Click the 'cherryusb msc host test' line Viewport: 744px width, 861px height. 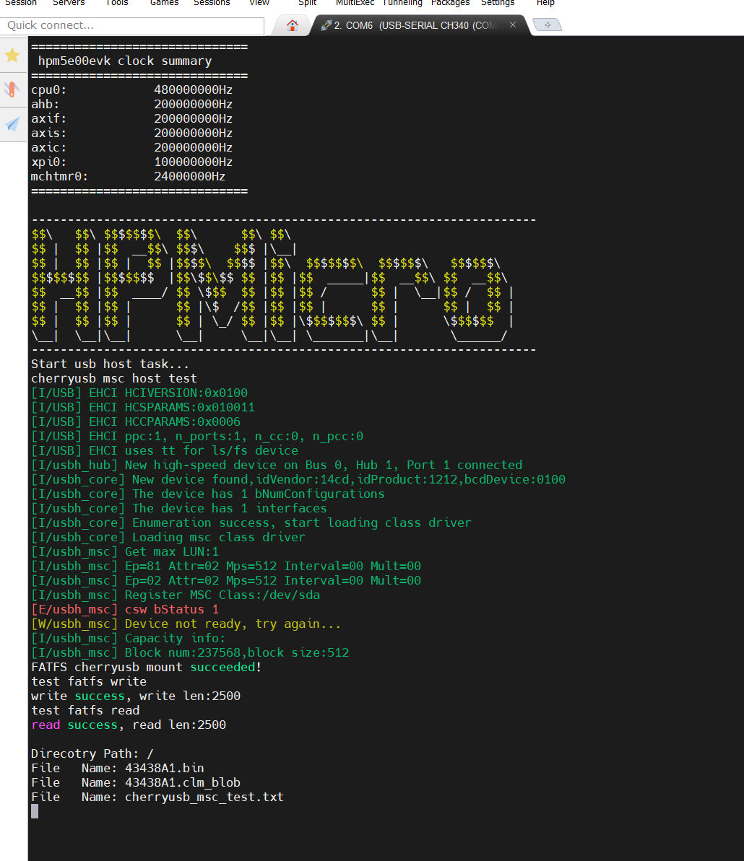(113, 378)
